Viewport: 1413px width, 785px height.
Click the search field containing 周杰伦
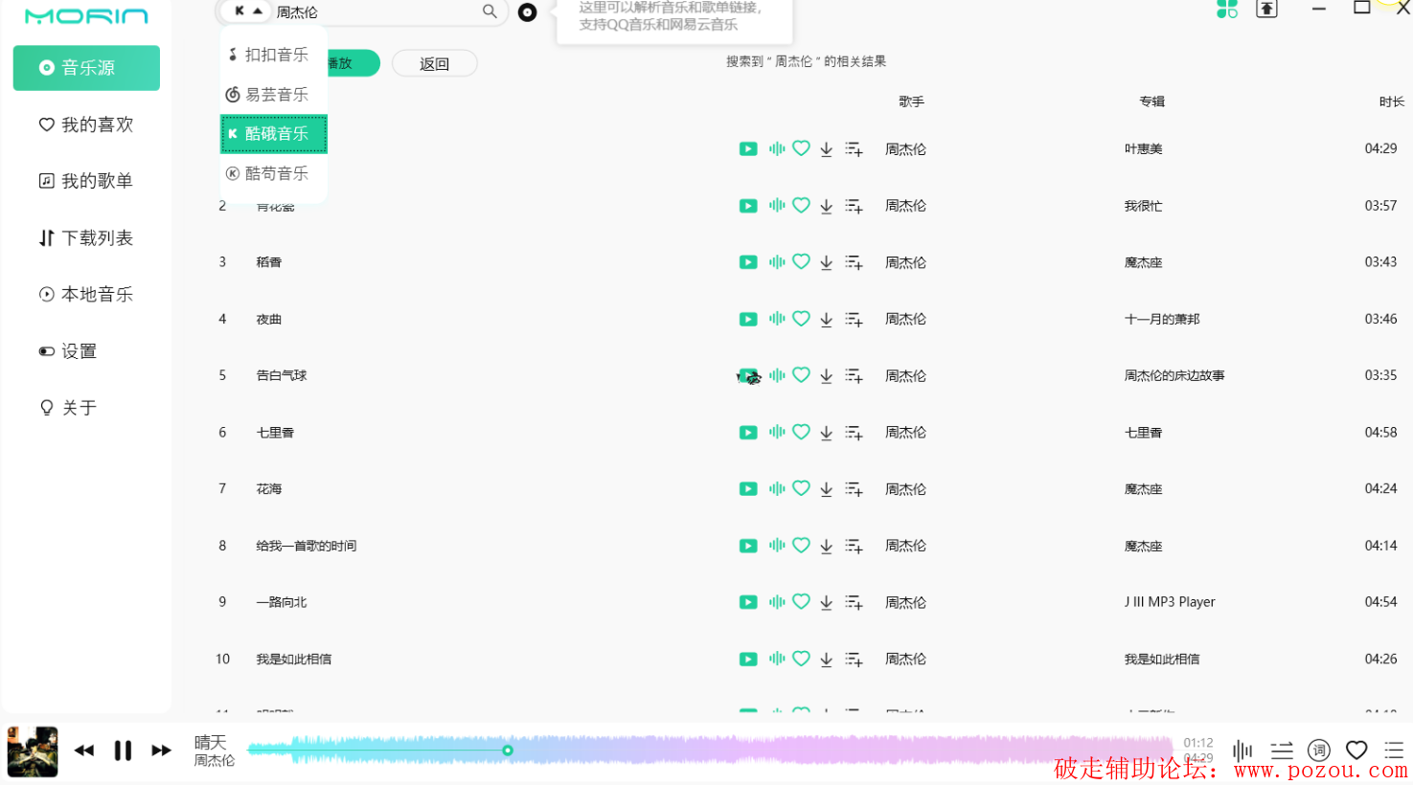376,12
